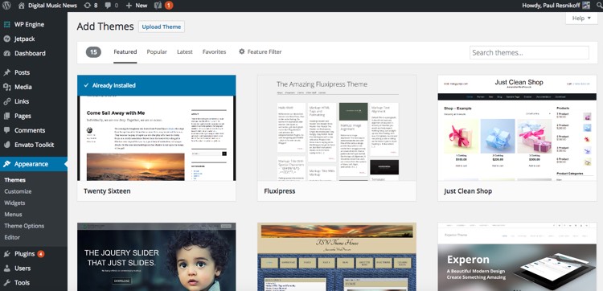
Task: Click the Envato Toolkit leaf icon
Action: pyautogui.click(x=6, y=145)
